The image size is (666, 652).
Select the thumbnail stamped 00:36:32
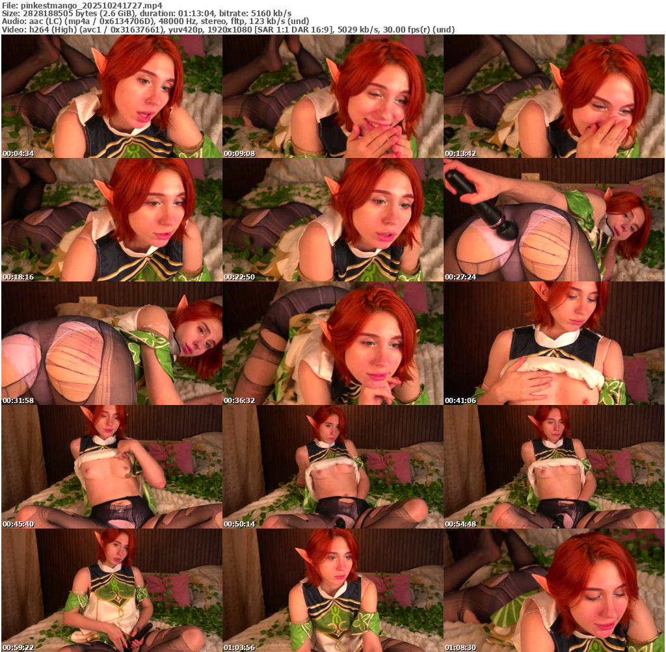332,343
